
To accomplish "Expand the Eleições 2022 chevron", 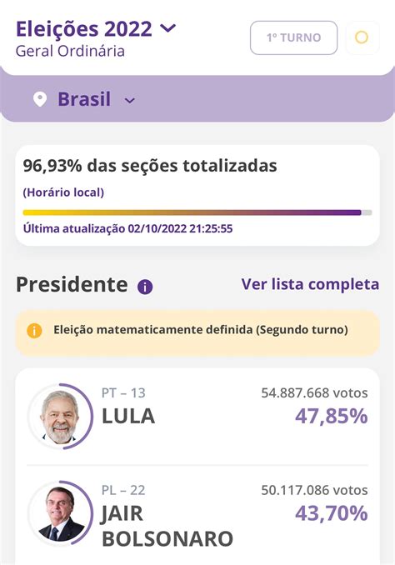I will pos(167,27).
